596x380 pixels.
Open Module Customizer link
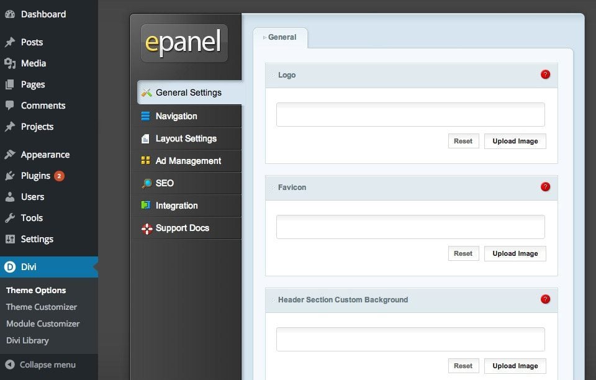click(43, 323)
